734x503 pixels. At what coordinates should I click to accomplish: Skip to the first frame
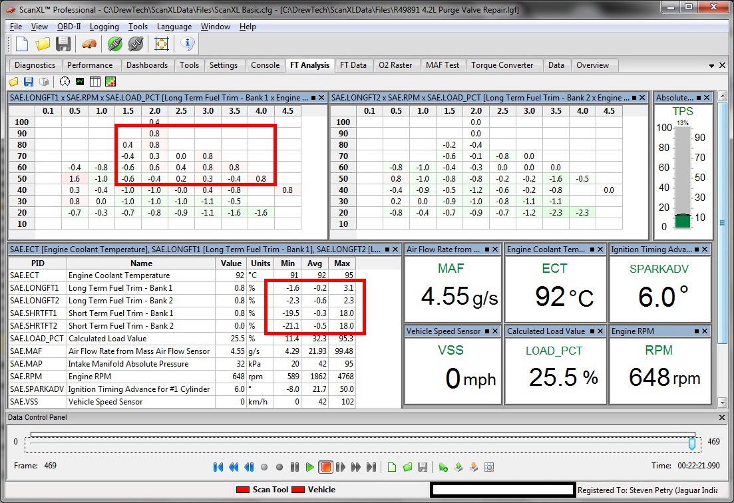point(218,467)
